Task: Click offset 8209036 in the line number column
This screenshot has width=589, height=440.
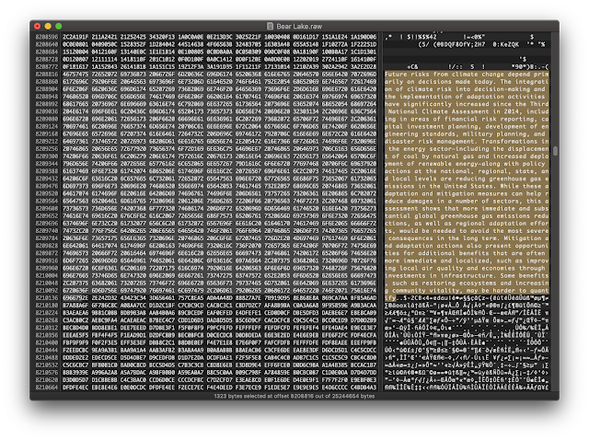Action: [x=47, y=111]
